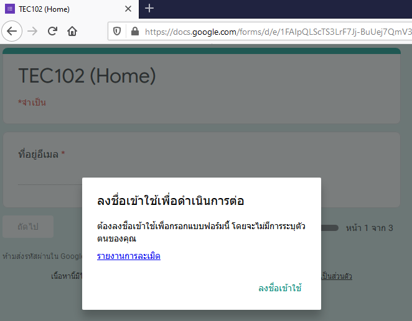Screen dimensions: 412x321
Task: Click the padlock site security icon
Action: point(134,31)
